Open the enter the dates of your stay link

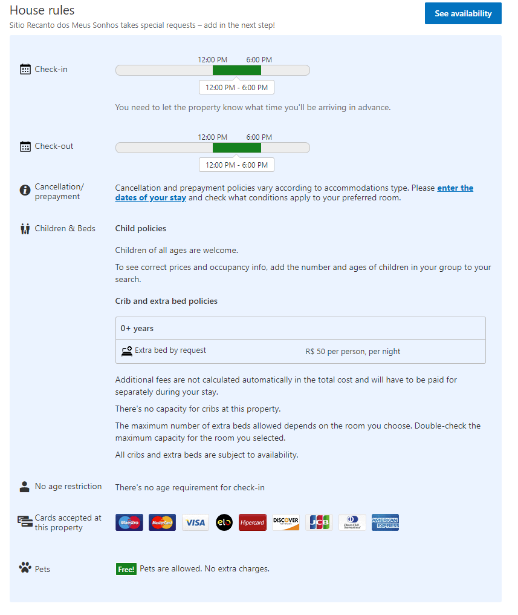point(455,188)
